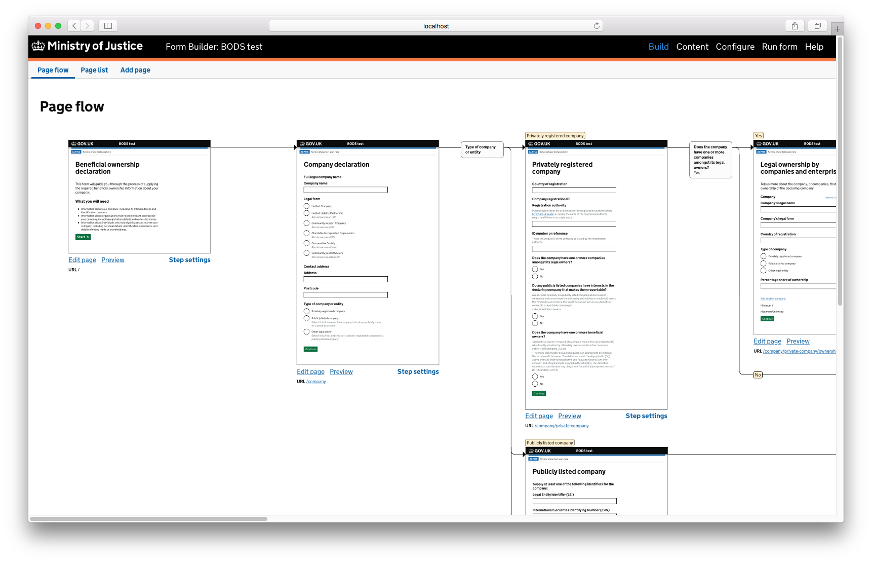This screenshot has height=563, width=872.
Task: Click Form Builder: BODS test title
Action: pyautogui.click(x=214, y=47)
